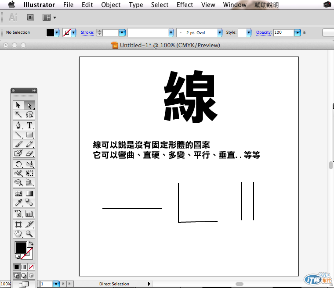Choose the Symbol Sprayer tool
334x288 pixels.
click(x=18, y=213)
